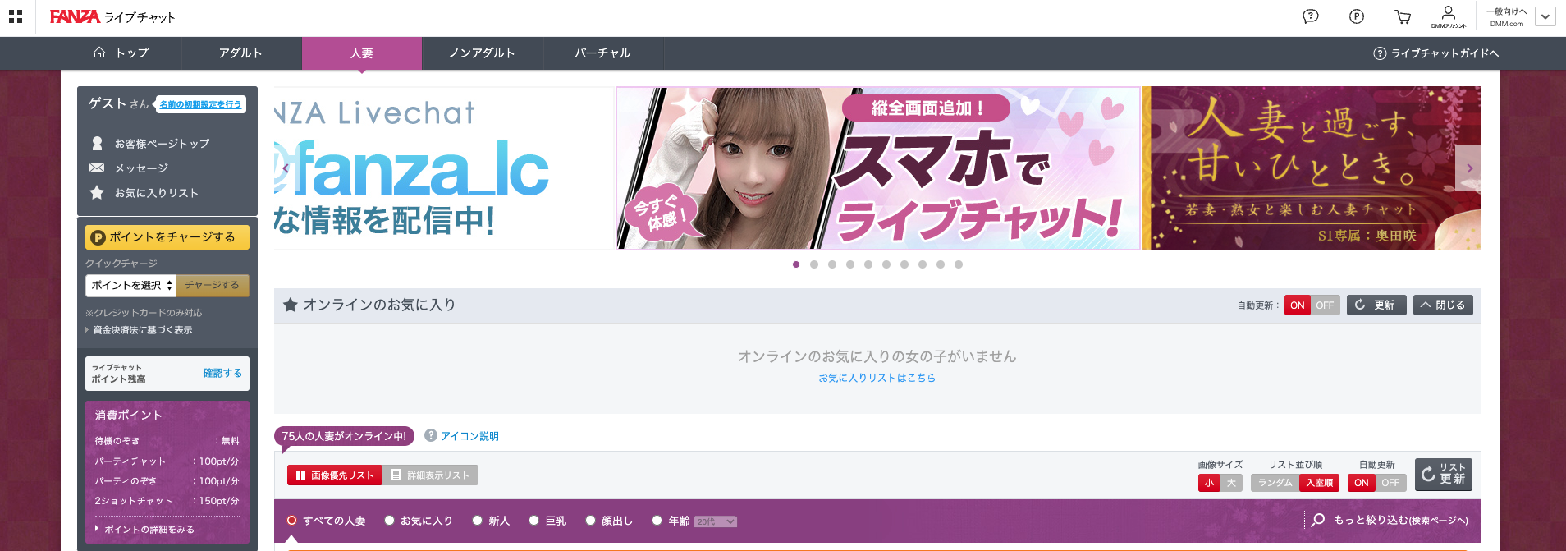This screenshot has width=1566, height=551.
Task: Sort the list by ランダム
Action: point(1275,483)
